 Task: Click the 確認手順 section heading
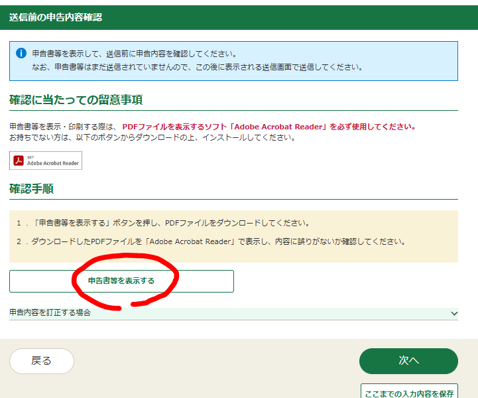click(31, 189)
